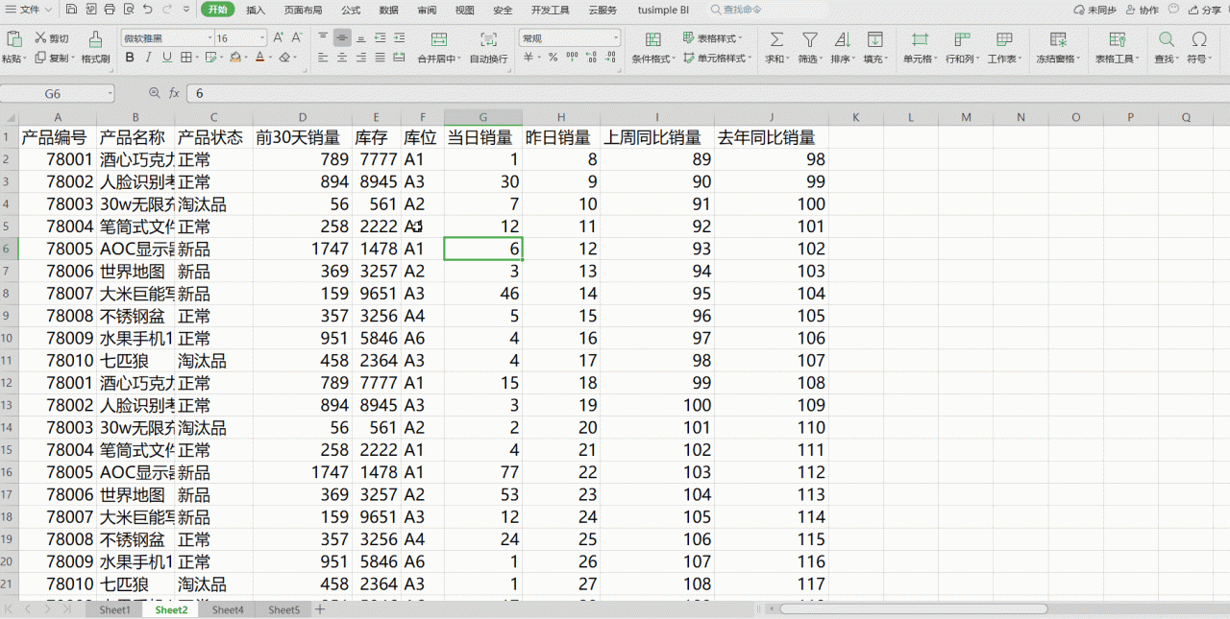Open the number format dropdown (常规)

(616, 38)
